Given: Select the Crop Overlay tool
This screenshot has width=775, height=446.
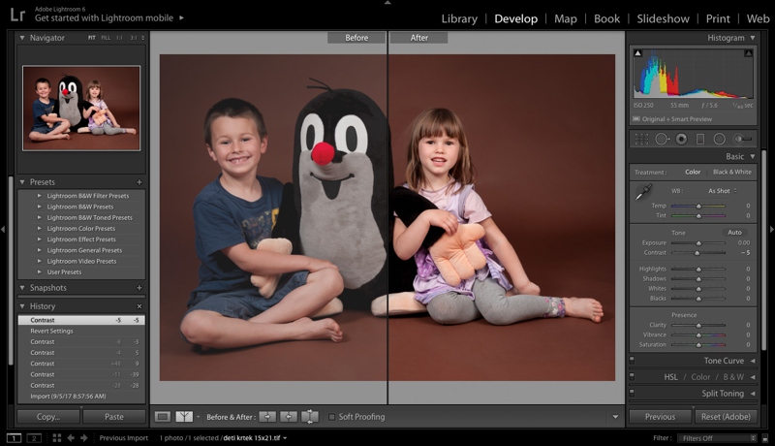Looking at the screenshot, I should click(x=641, y=140).
